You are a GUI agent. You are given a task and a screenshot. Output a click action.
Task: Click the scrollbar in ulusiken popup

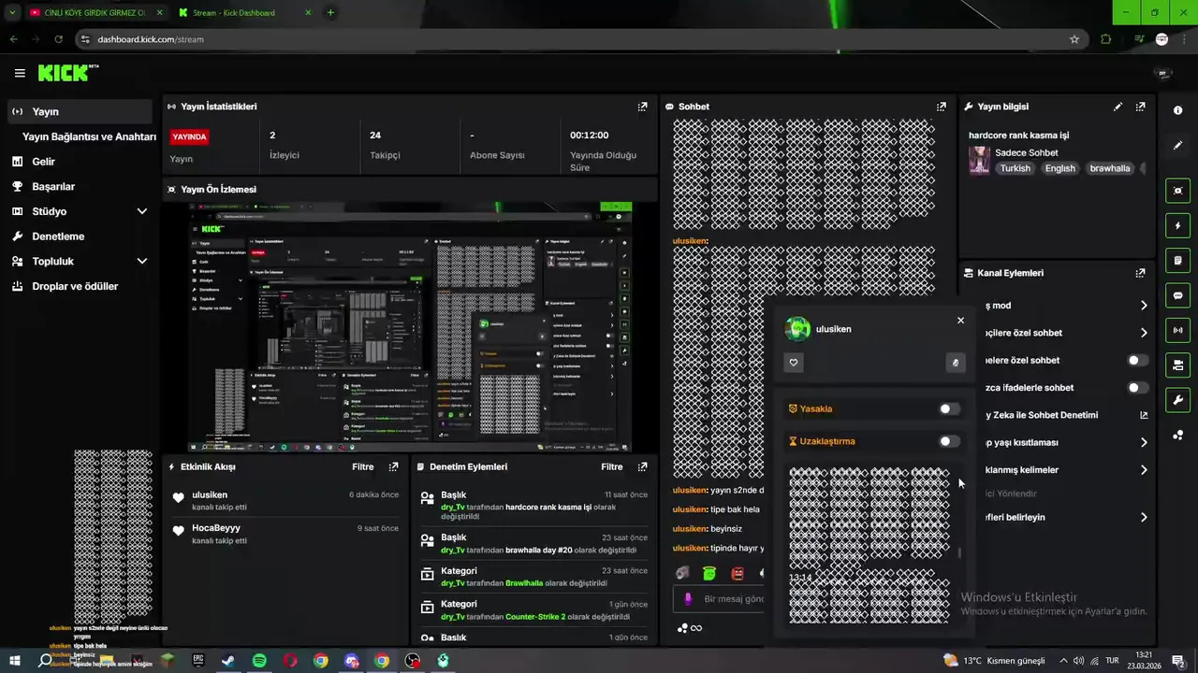pos(959,553)
